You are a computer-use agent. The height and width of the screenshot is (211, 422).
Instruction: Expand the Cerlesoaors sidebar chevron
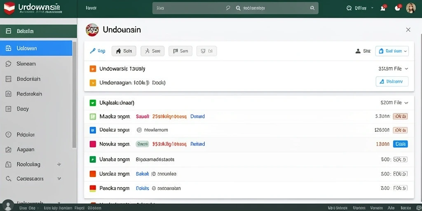tap(59, 178)
